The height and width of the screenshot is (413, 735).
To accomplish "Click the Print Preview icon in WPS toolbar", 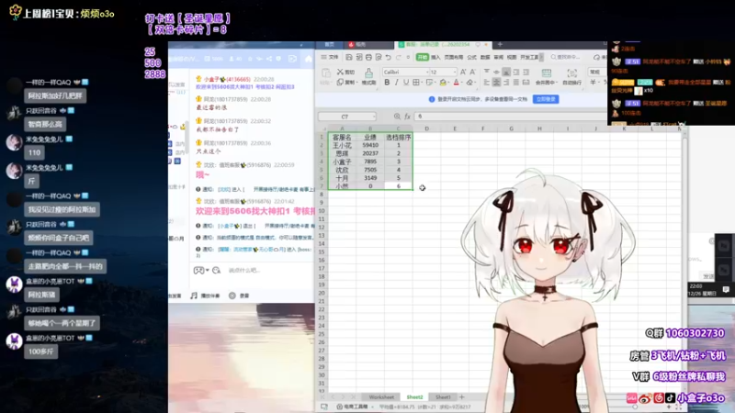I will (379, 57).
